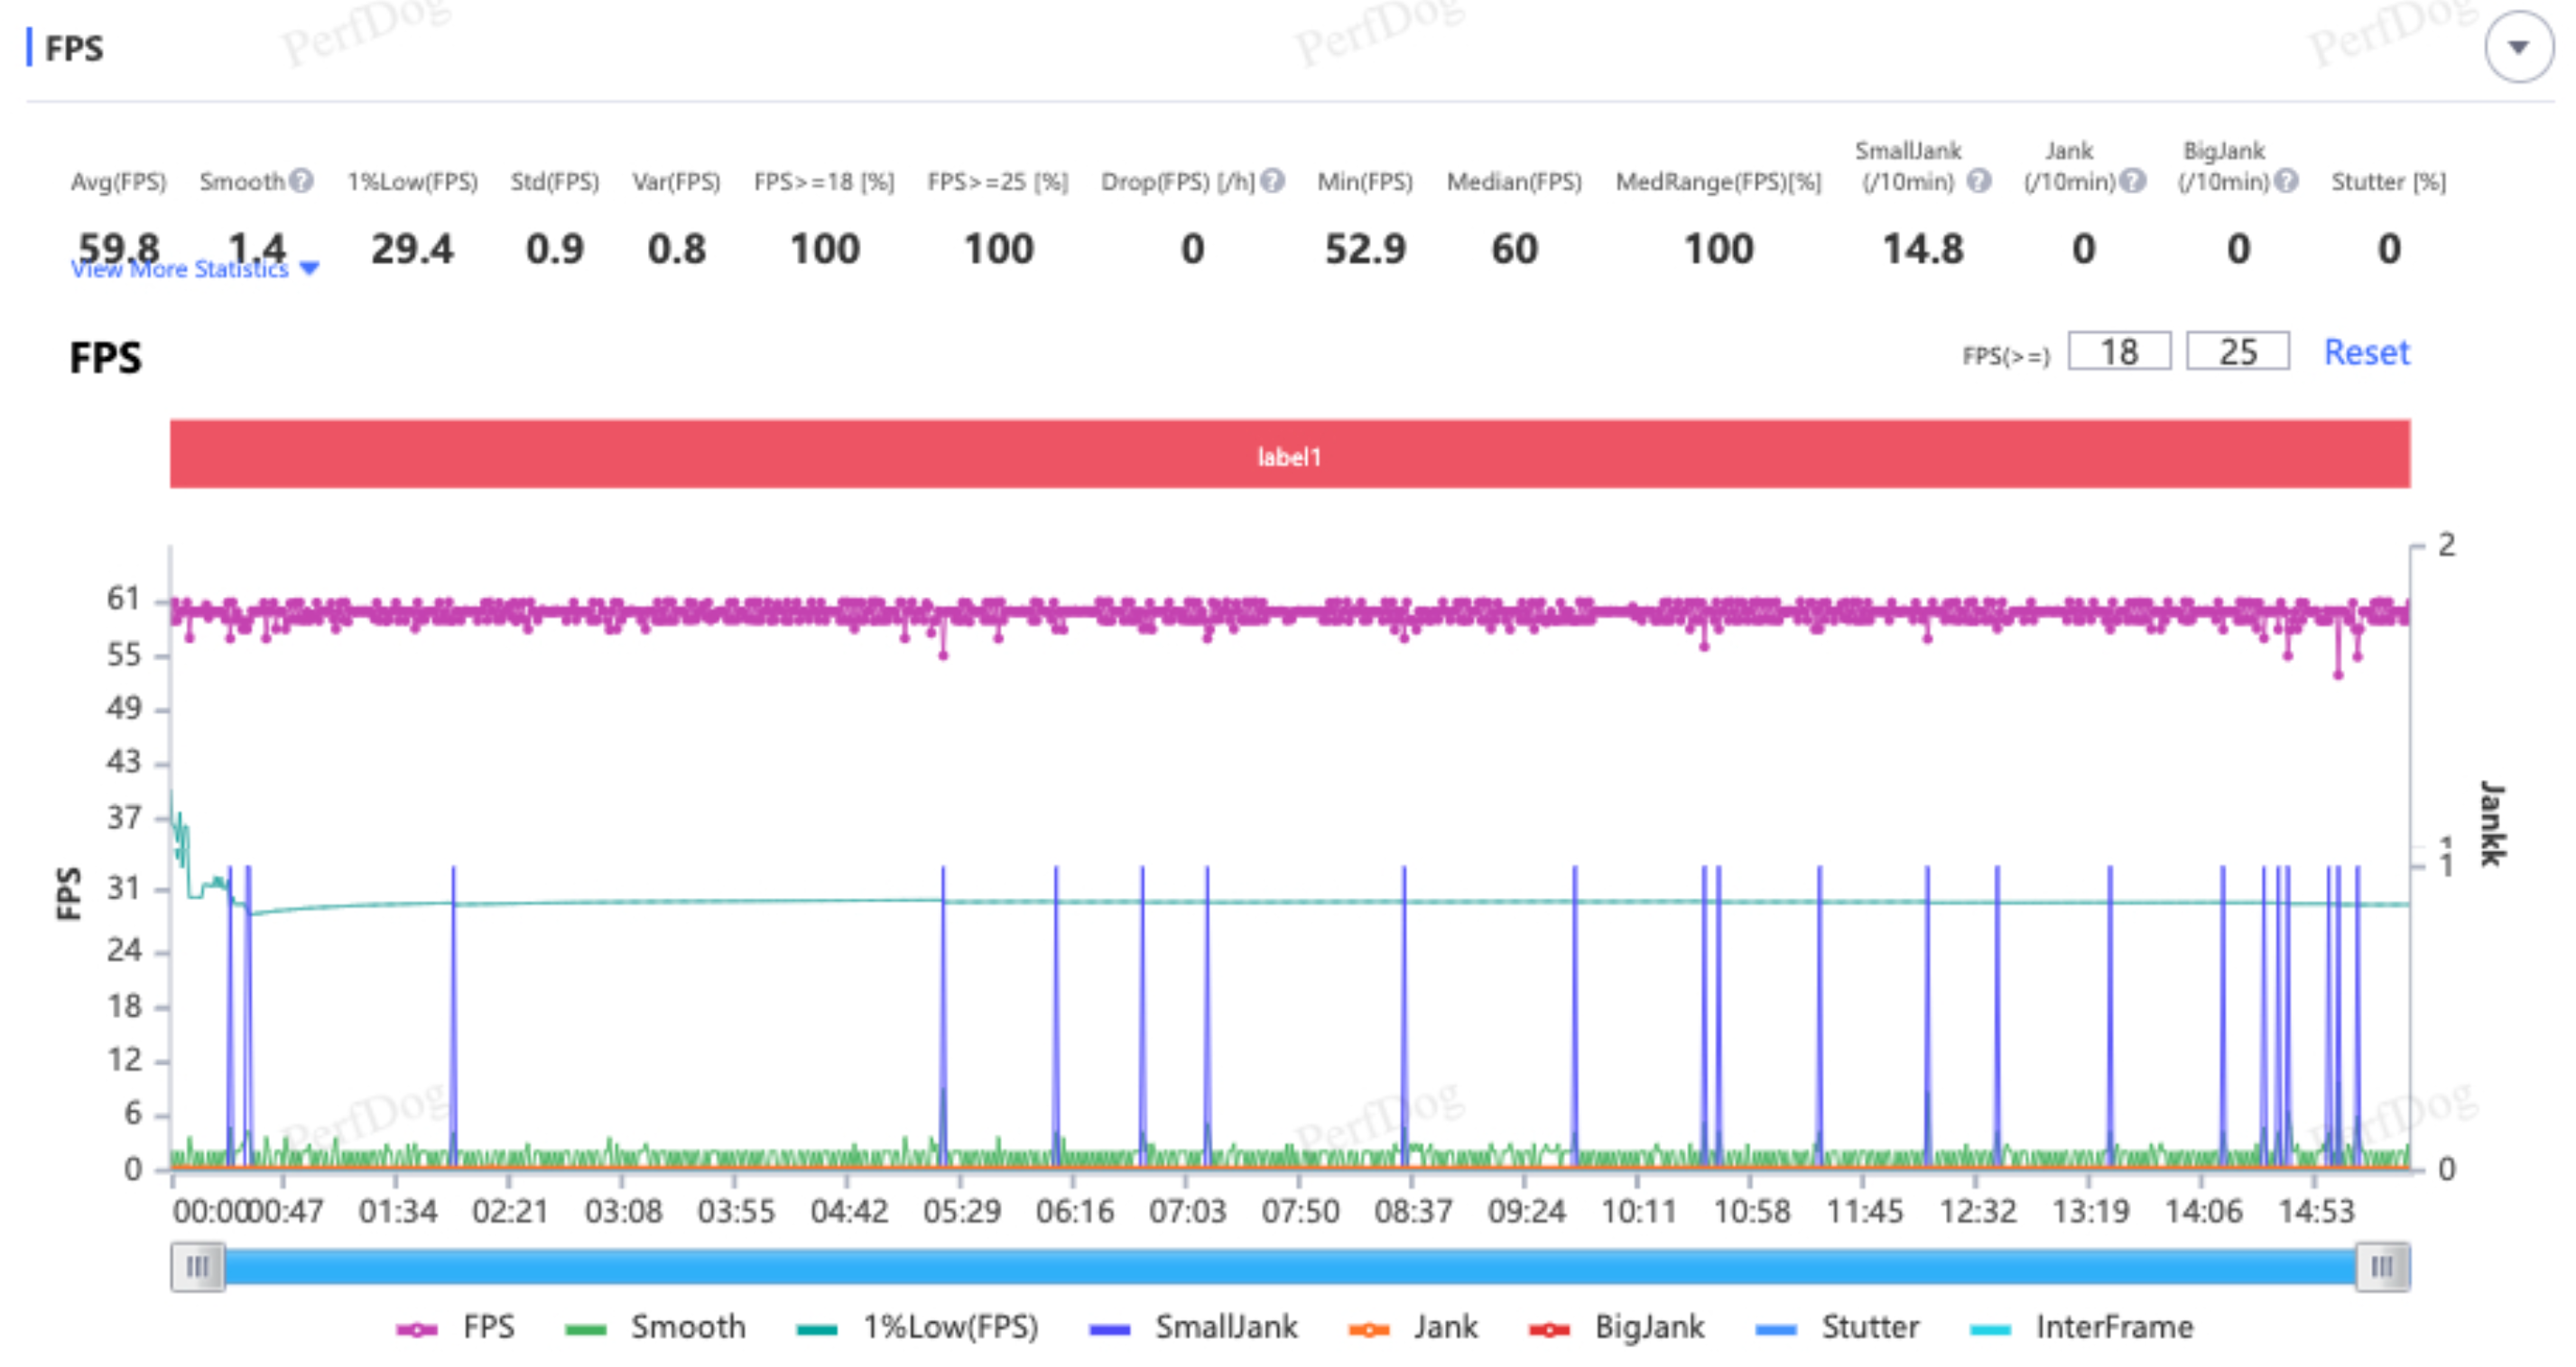
Task: Click the Jank (/10min) help icon
Action: pos(2133,181)
